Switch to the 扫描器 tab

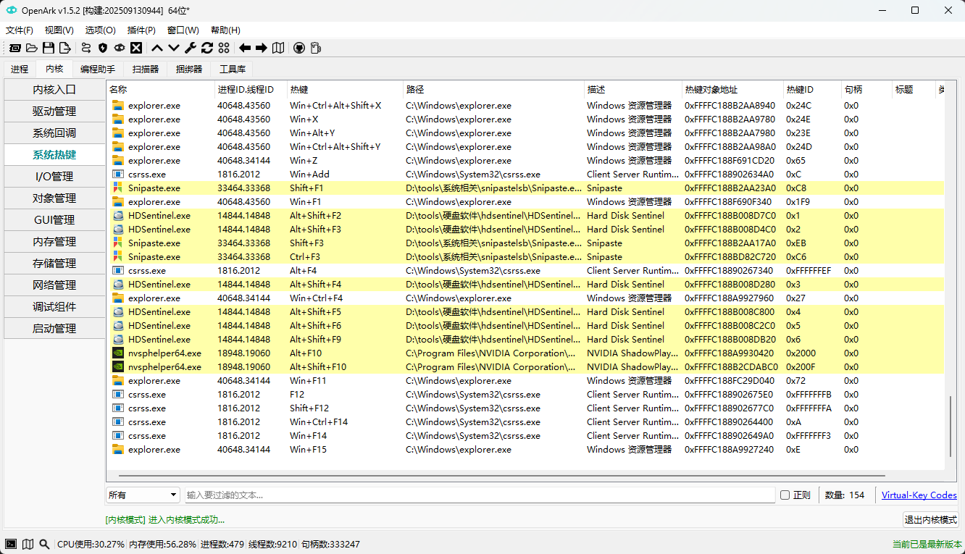click(146, 70)
